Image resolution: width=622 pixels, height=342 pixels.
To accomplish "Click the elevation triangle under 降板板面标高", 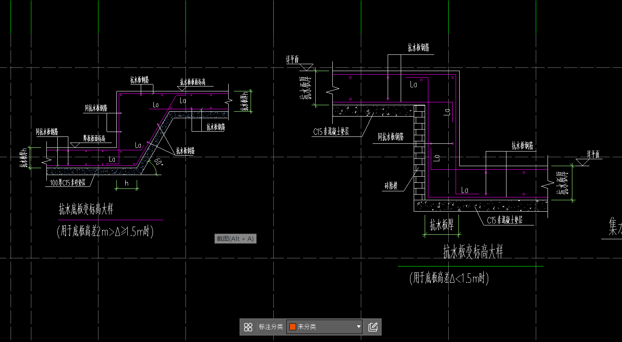I will tap(75, 145).
